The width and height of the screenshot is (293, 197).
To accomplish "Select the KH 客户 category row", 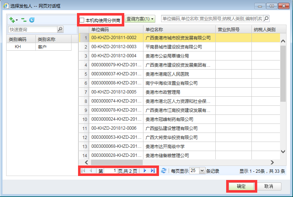I will click(x=39, y=47).
